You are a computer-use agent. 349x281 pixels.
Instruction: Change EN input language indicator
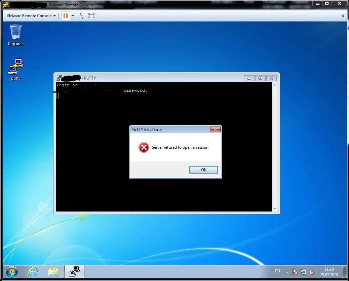coord(277,271)
